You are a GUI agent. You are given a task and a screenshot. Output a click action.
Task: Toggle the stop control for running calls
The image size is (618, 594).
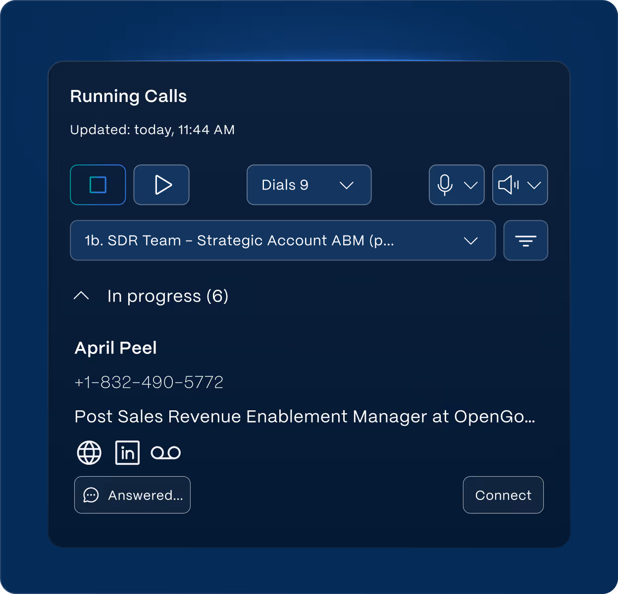(98, 185)
